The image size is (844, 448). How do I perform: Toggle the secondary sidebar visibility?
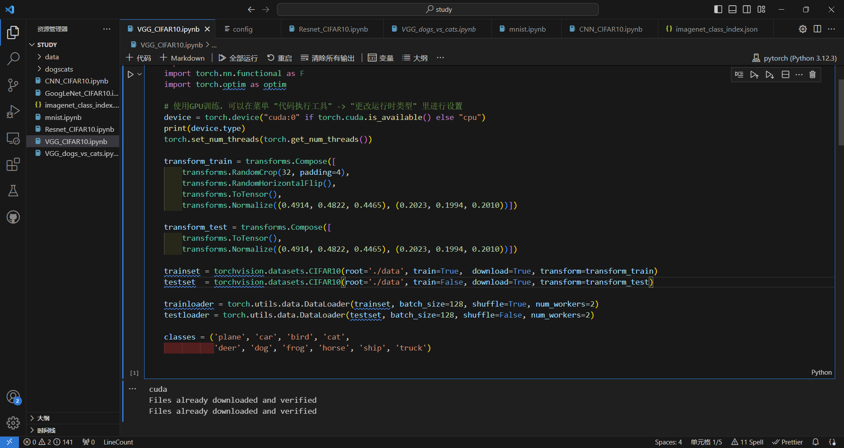(x=747, y=9)
